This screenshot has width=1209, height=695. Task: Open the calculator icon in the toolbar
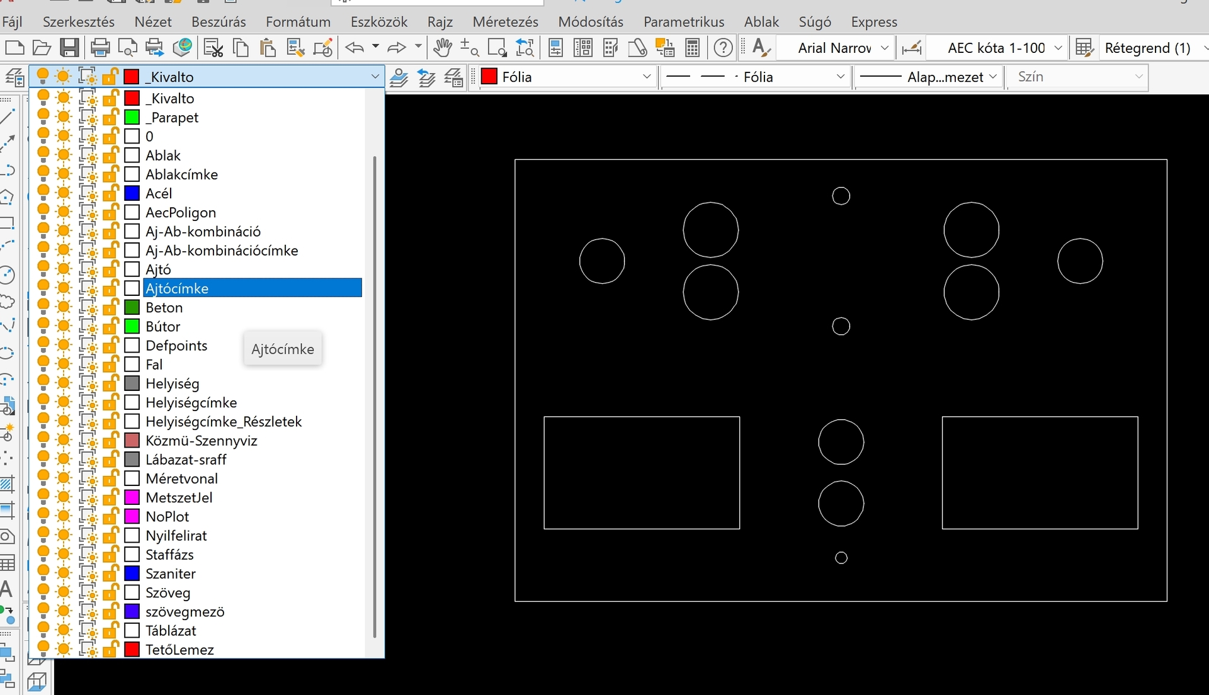pos(693,48)
